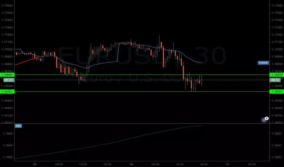This screenshot has width=284, height=167.
Task: Click the 18:00 label after date 30
Action: pos(204,164)
